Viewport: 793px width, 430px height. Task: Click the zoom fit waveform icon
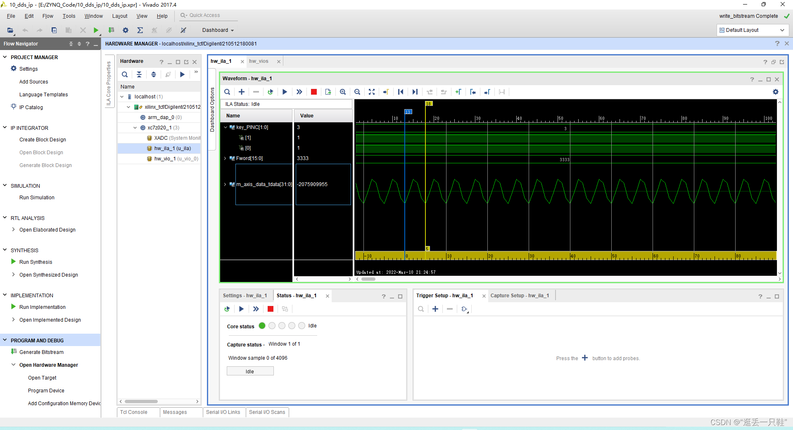(x=372, y=92)
